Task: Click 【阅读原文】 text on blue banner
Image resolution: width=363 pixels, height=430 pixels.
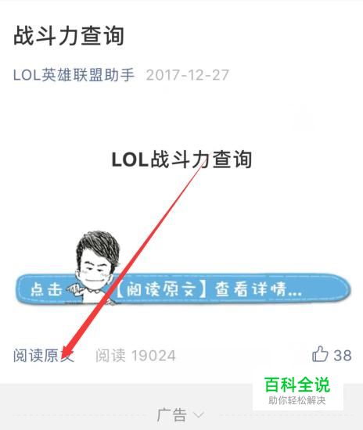Action: [161, 289]
